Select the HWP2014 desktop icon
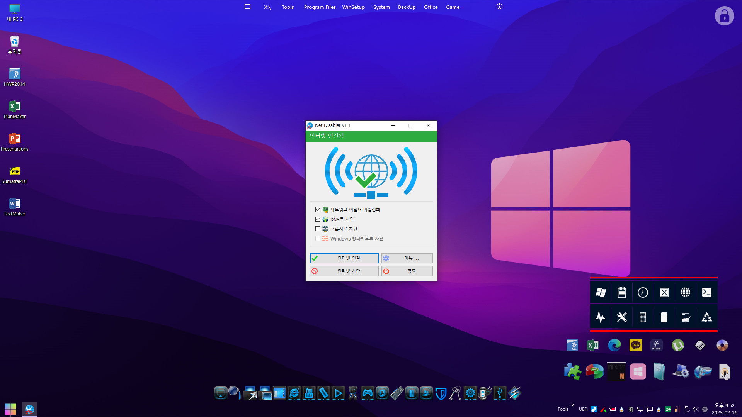742x417 pixels. tap(15, 77)
